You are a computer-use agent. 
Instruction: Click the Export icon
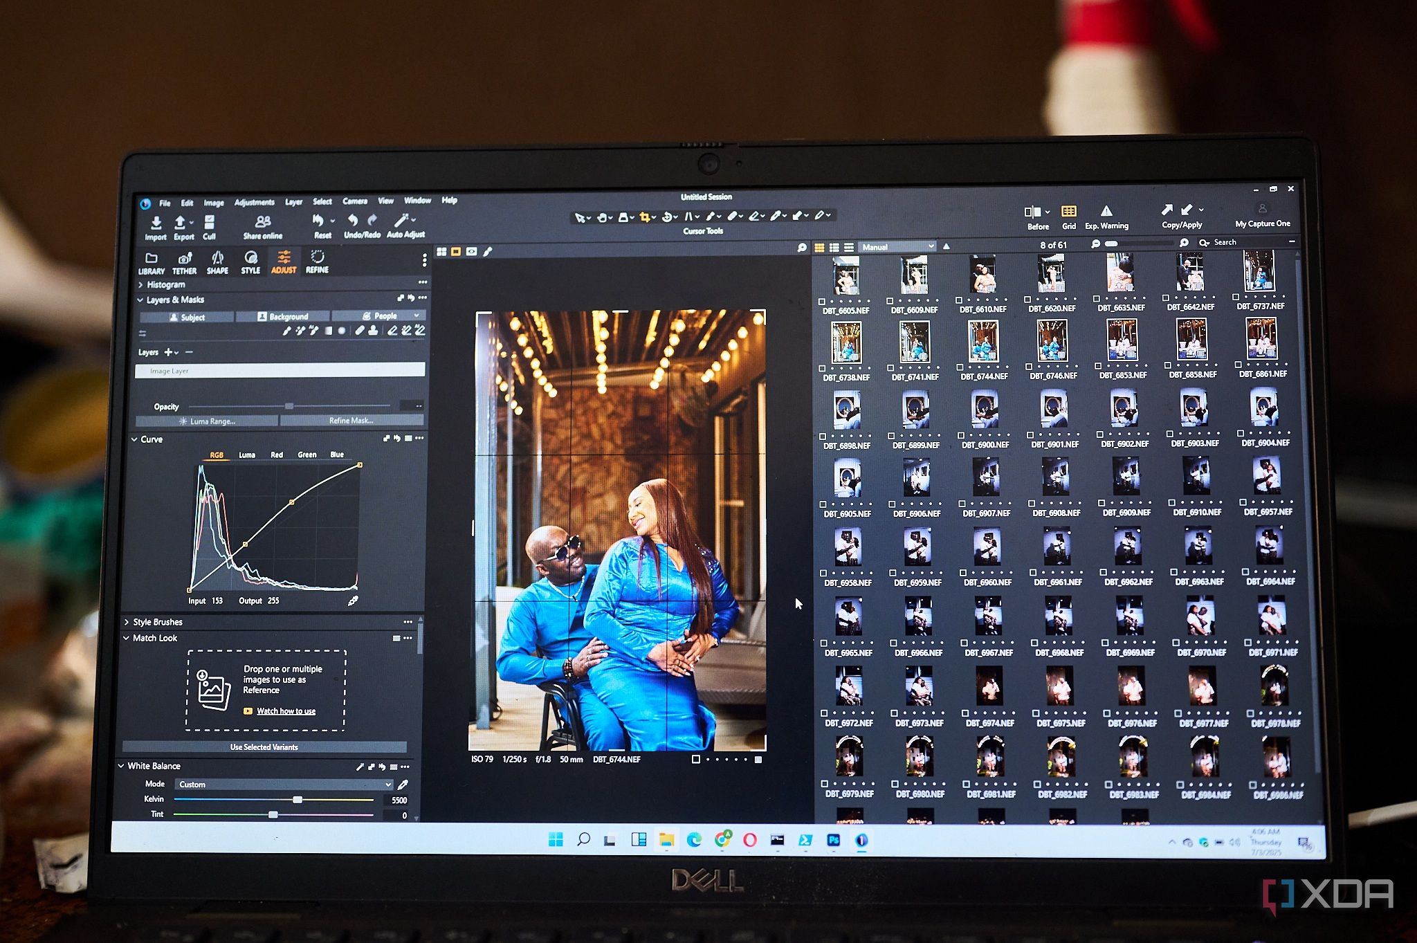(181, 223)
